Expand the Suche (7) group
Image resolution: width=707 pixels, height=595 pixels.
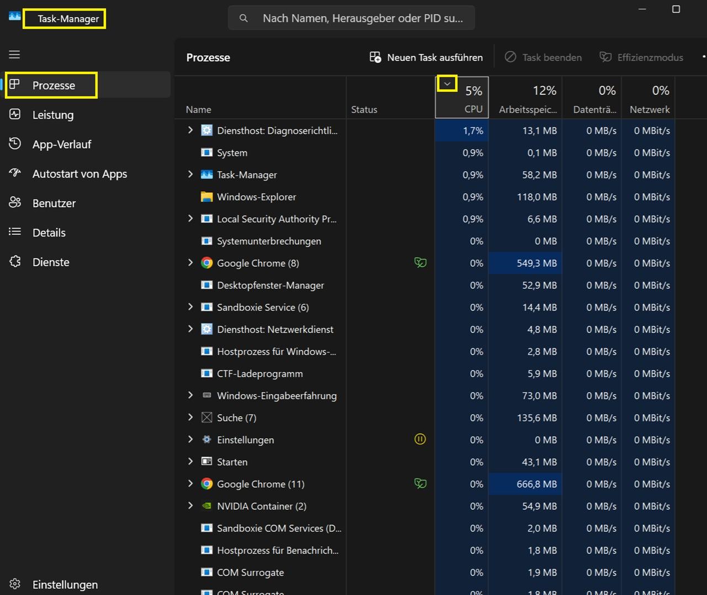tap(191, 417)
